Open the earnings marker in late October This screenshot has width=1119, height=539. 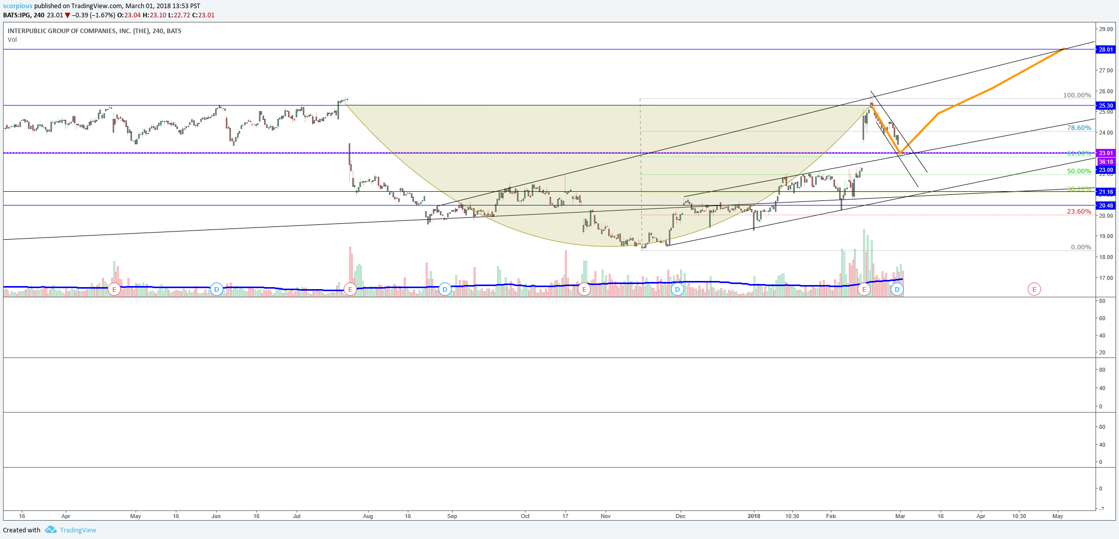coord(584,290)
